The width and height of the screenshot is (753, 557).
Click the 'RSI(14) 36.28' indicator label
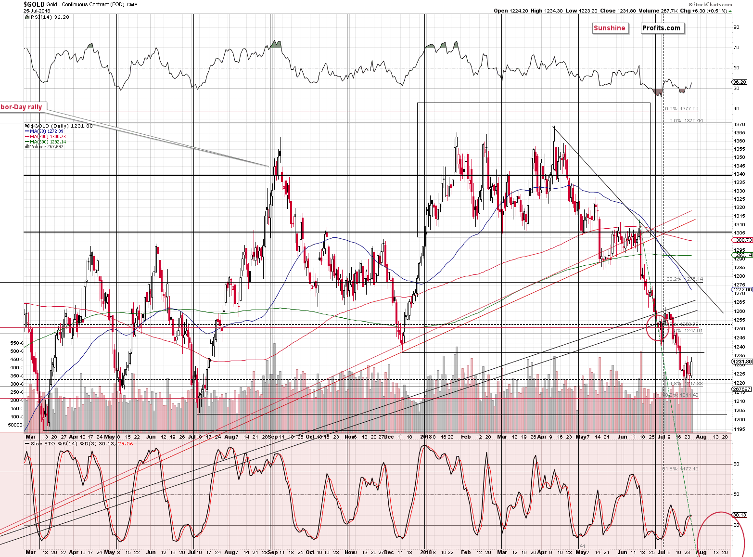click(x=50, y=17)
